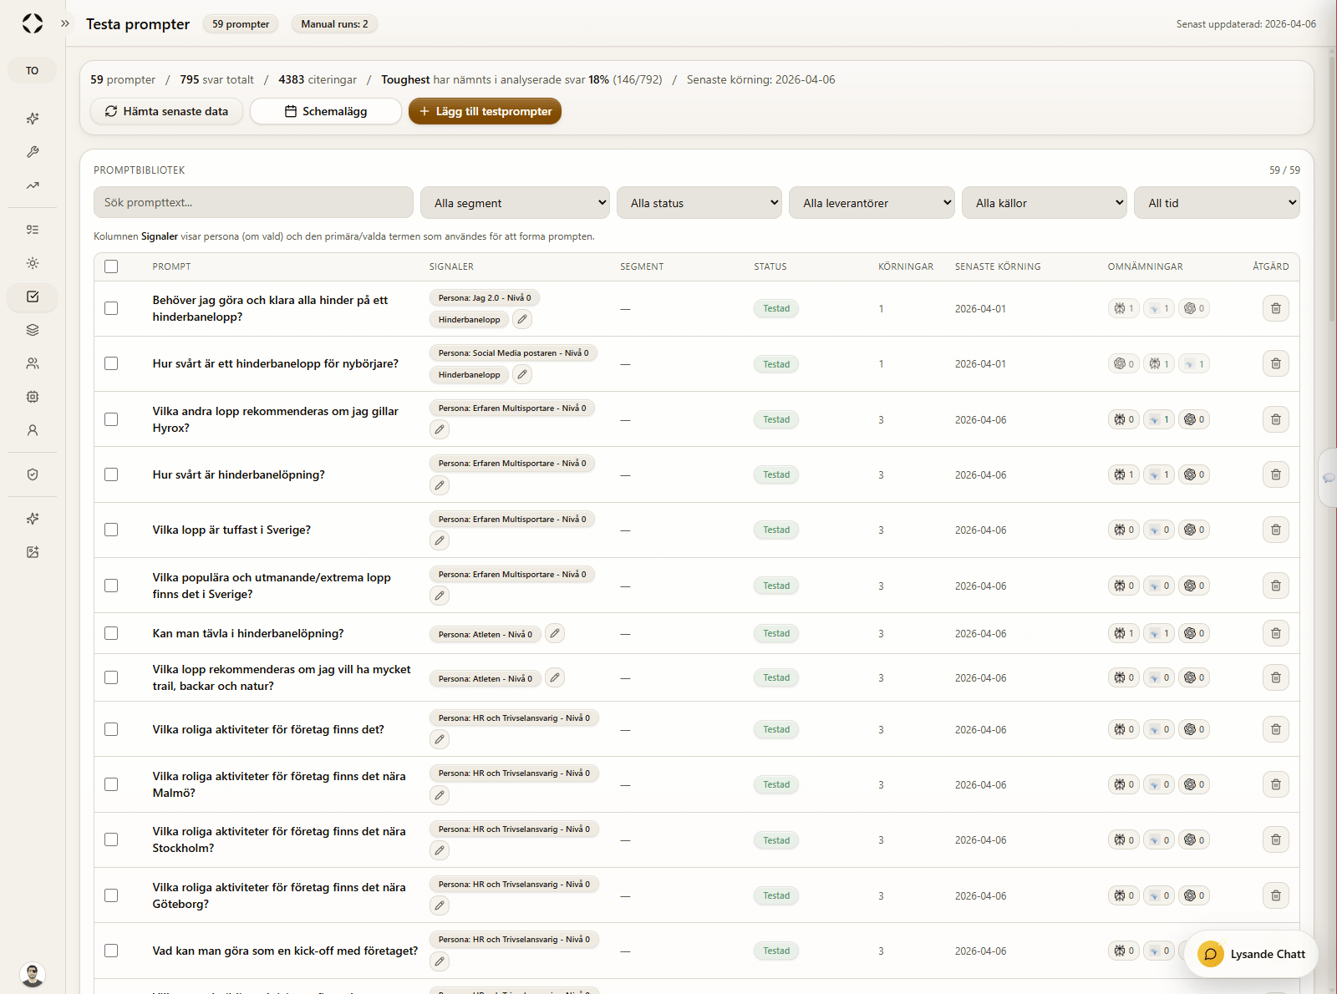The width and height of the screenshot is (1337, 994).
Task: Click the 'TO' workspace item in the sidebar
Action: click(x=33, y=71)
